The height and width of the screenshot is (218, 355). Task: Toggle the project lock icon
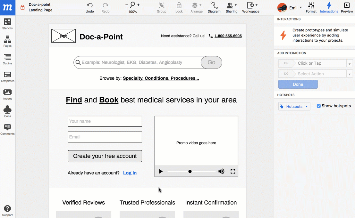coord(22,7)
